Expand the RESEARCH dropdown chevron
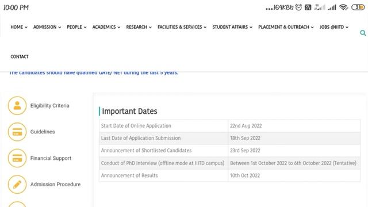368x207 pixels. tap(150, 28)
